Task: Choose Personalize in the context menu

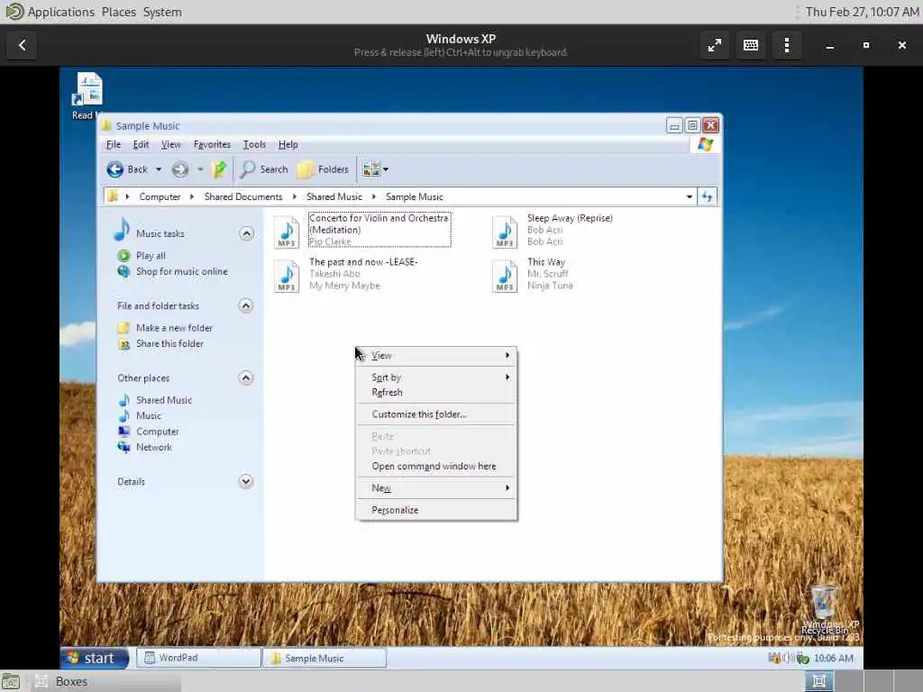Action: [436, 510]
